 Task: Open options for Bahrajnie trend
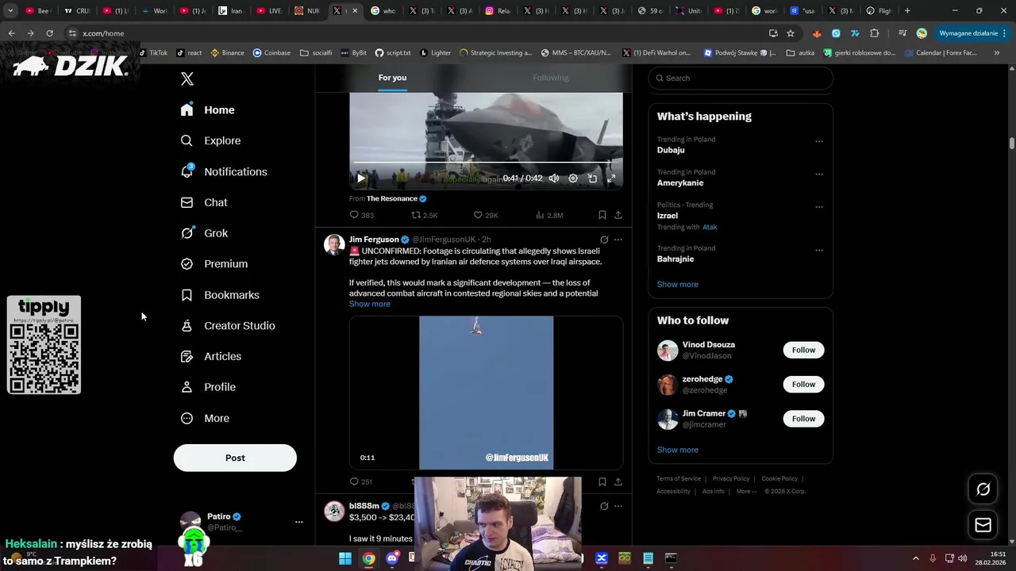(x=819, y=251)
